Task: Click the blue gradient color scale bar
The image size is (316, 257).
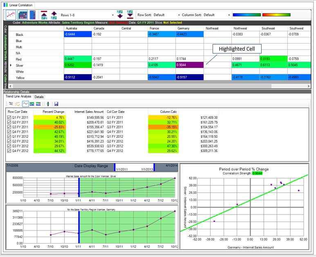Action: coord(245,15)
